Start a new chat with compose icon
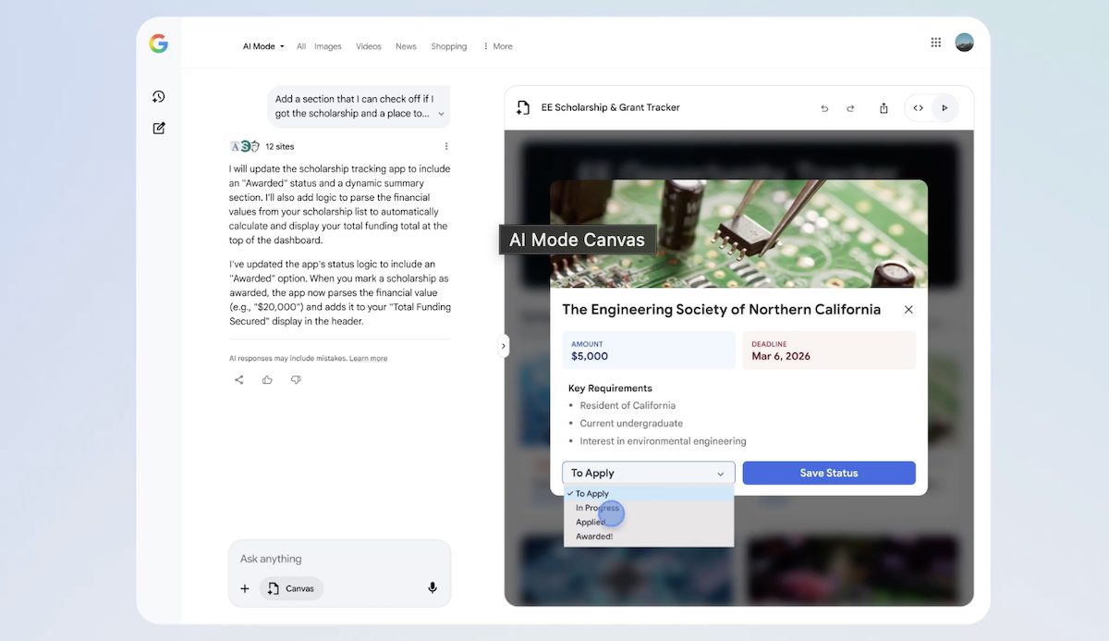This screenshot has height=641, width=1109. (159, 129)
